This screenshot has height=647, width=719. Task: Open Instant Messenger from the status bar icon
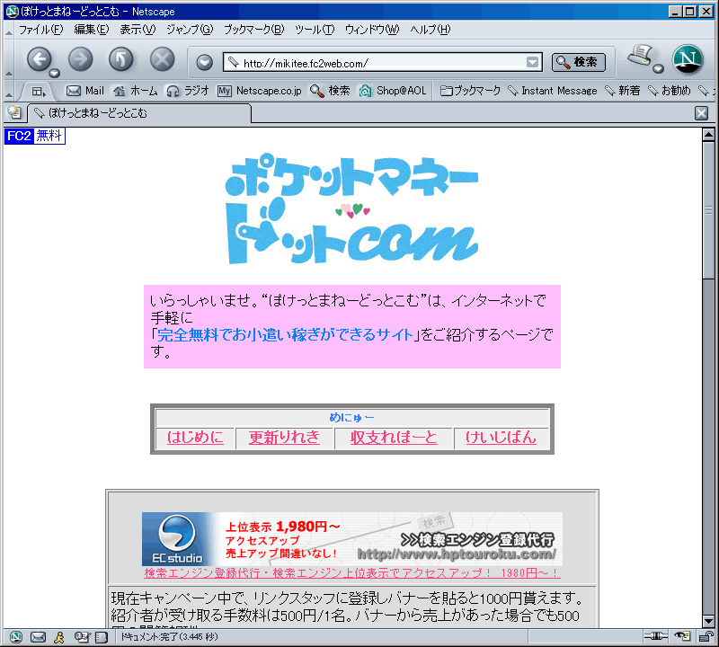pos(59,636)
